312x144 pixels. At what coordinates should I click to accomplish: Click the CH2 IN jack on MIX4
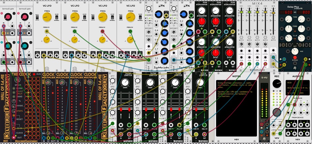(249, 64)
